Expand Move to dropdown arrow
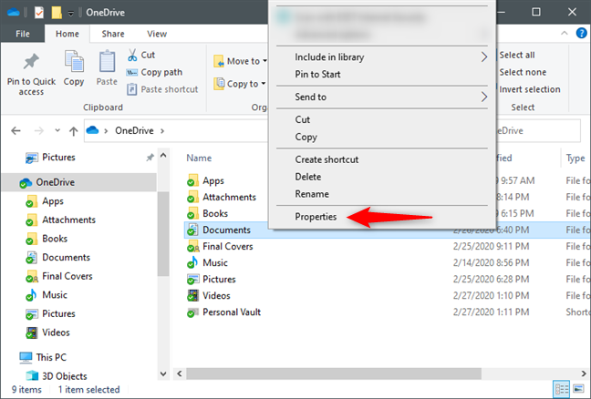The image size is (591, 399). pos(265,61)
